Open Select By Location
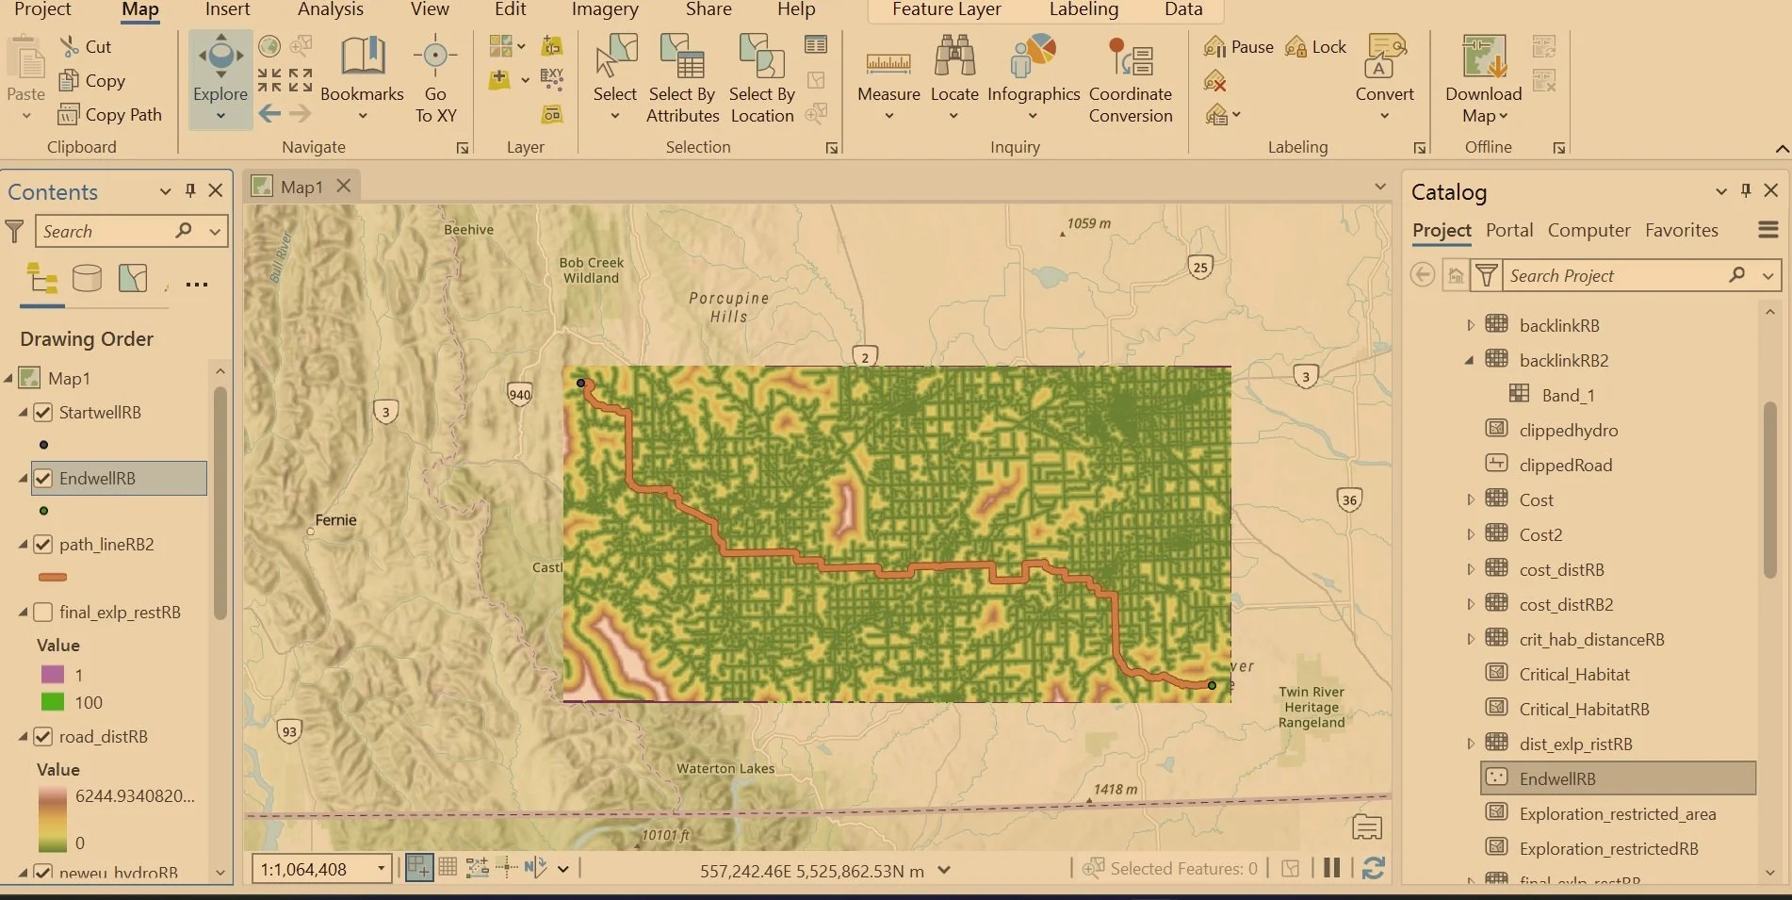 (x=761, y=79)
